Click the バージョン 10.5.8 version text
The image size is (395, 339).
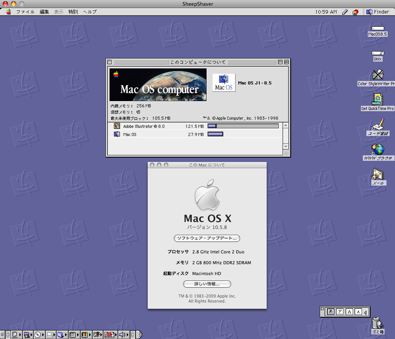click(x=207, y=227)
